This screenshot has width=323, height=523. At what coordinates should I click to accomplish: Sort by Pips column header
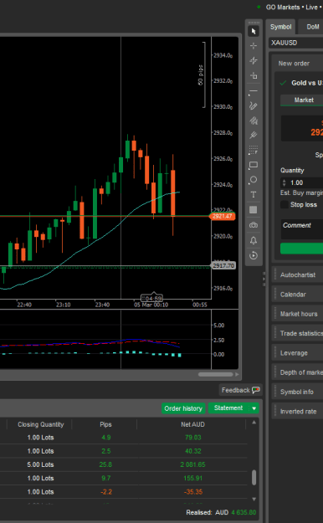pyautogui.click(x=105, y=424)
